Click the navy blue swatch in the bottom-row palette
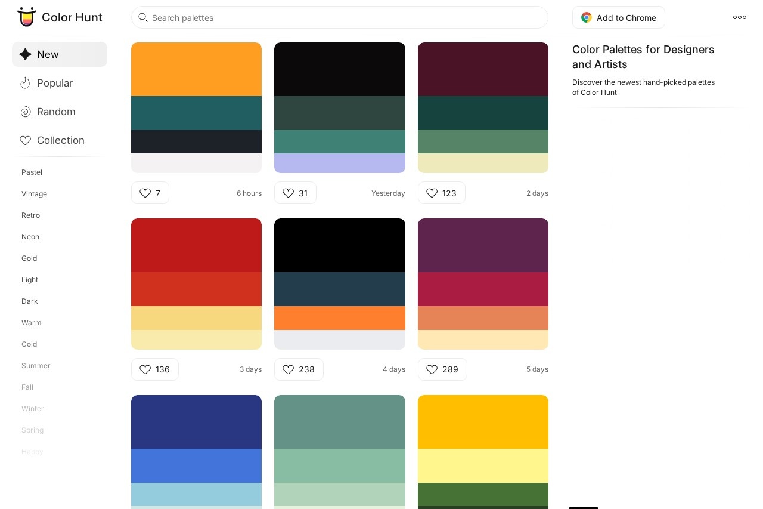The image size is (763, 509). click(x=196, y=422)
